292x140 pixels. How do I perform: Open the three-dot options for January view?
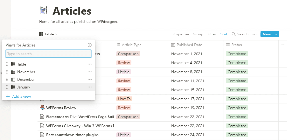(x=90, y=87)
